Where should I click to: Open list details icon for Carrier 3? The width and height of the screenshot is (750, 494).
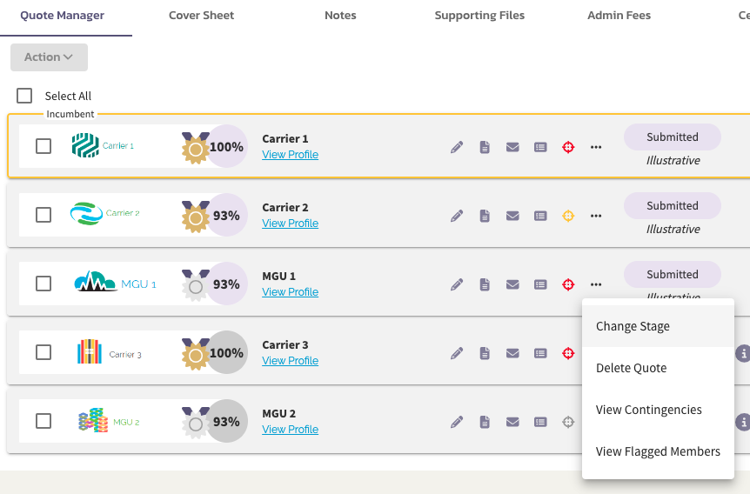(x=540, y=353)
